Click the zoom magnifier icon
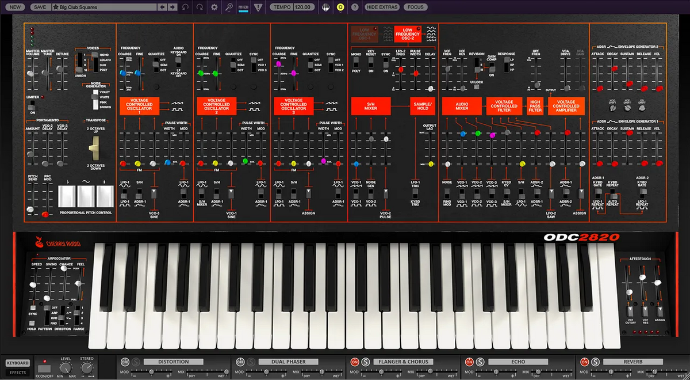 (x=229, y=7)
